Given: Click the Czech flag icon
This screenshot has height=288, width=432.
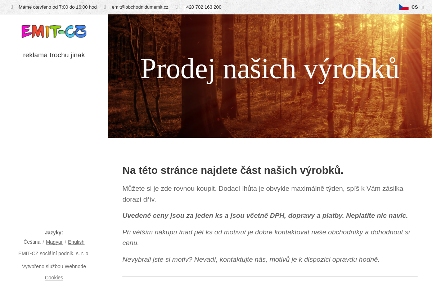Looking at the screenshot, I should (404, 6).
